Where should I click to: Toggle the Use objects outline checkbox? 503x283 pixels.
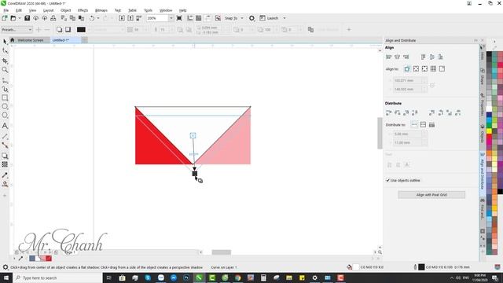pos(387,180)
